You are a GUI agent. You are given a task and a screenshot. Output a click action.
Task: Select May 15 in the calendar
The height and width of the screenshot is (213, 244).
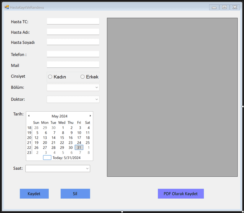pos(62,138)
